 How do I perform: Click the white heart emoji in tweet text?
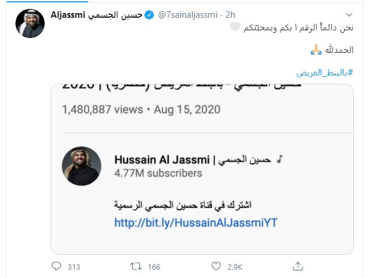tap(235, 27)
